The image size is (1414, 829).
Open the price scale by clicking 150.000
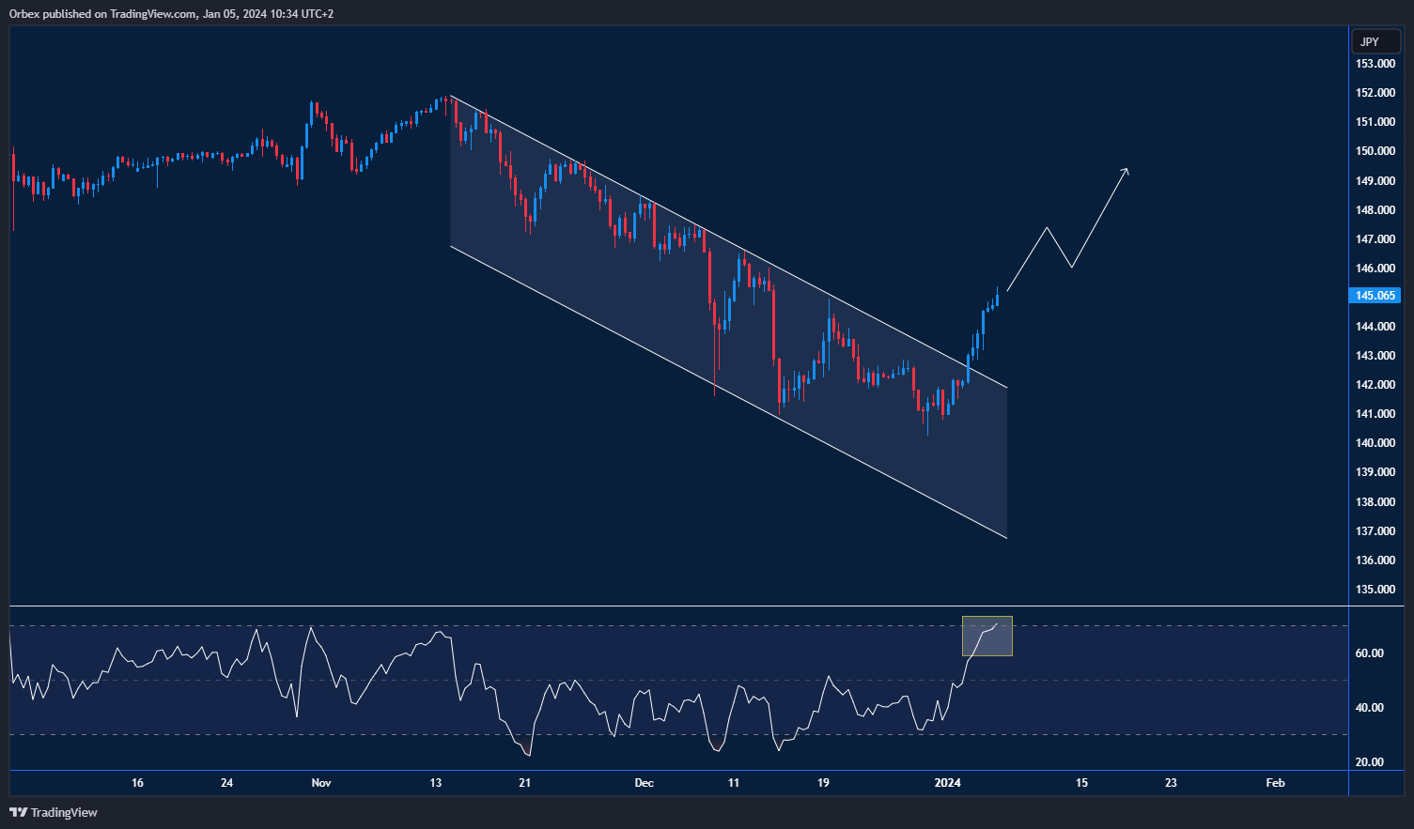point(1374,150)
